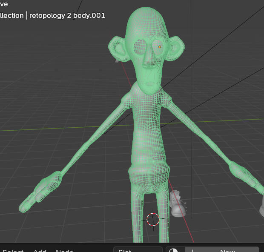264x252 pixels.
Task: Click the 'retopology 2 body.001' object label
Action: 67,15
